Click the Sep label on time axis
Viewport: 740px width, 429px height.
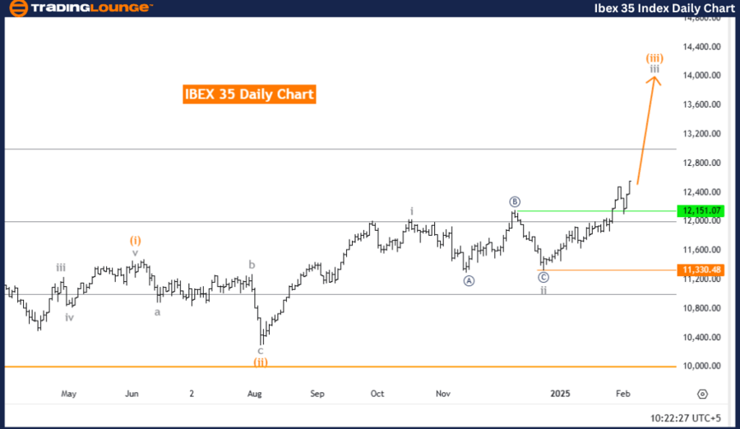click(317, 394)
